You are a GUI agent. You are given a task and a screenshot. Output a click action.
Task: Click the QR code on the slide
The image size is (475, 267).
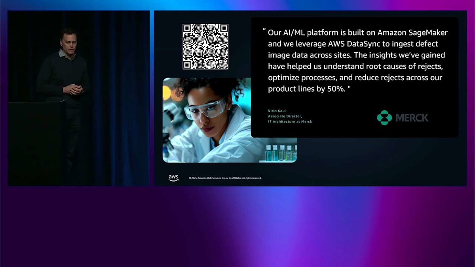(205, 47)
